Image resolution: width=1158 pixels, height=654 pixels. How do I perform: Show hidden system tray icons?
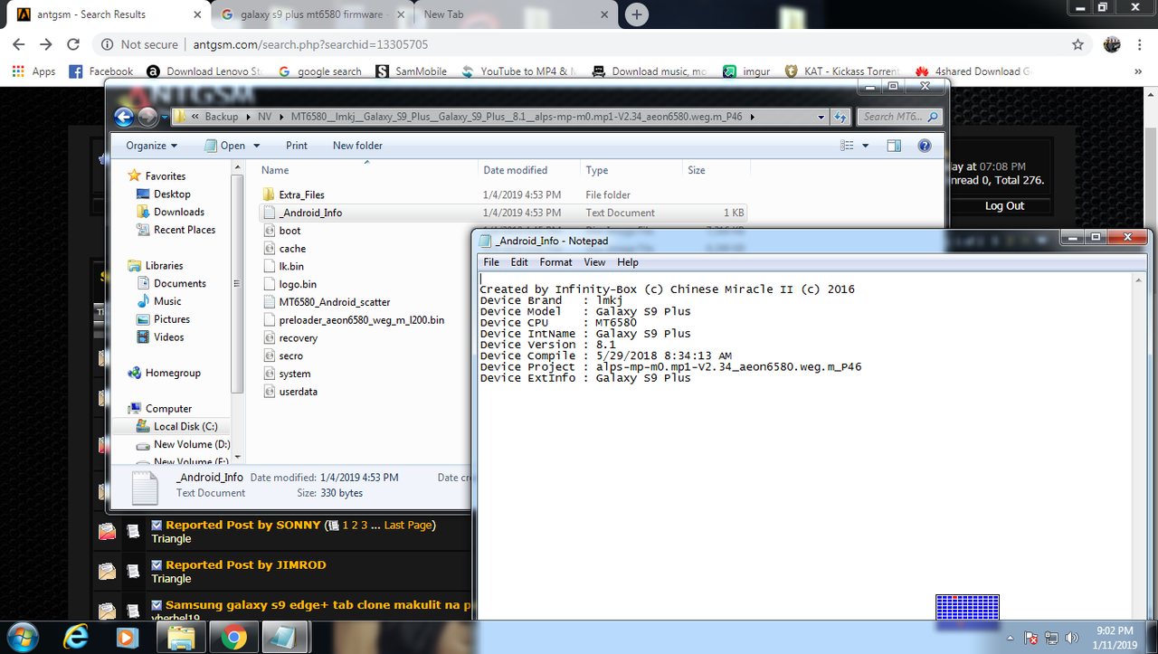click(x=1011, y=638)
